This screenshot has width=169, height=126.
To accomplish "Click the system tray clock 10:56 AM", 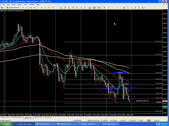I will click(164, 124).
